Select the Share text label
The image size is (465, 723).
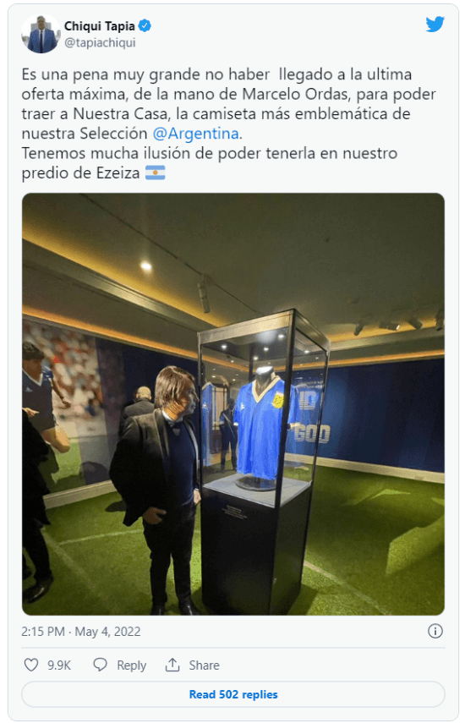tap(204, 665)
